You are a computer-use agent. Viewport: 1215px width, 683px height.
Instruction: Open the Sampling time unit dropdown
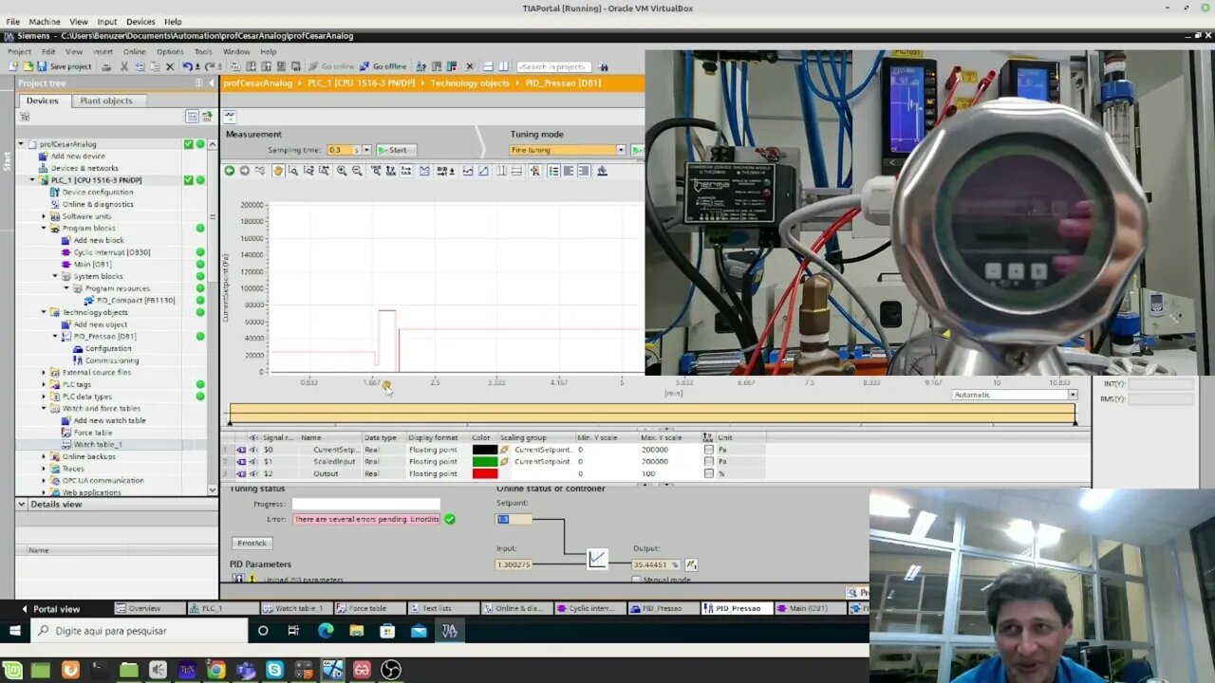[367, 150]
